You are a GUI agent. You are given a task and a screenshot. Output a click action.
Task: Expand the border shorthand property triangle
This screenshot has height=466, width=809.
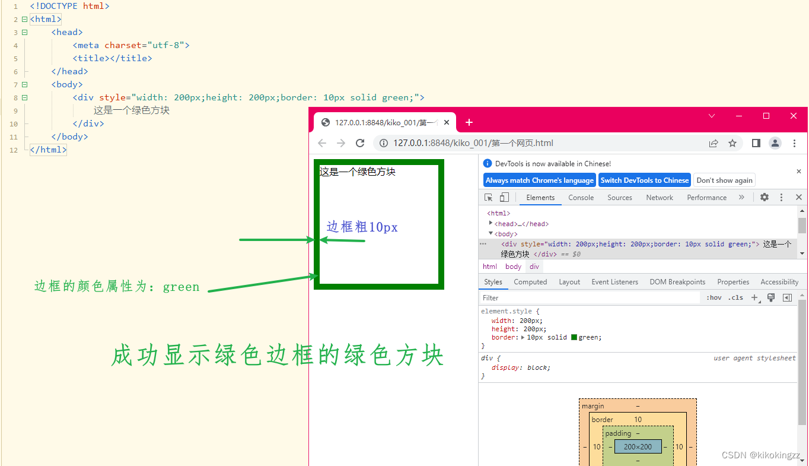(523, 337)
